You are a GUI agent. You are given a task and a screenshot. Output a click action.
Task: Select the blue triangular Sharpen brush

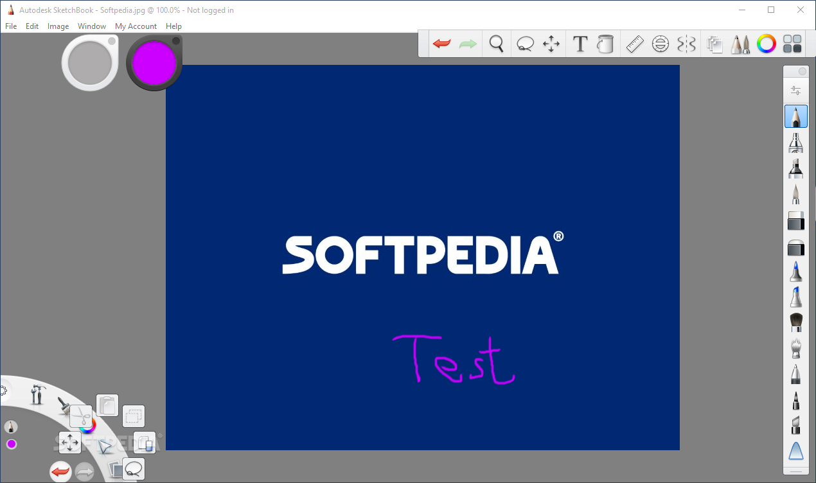796,451
